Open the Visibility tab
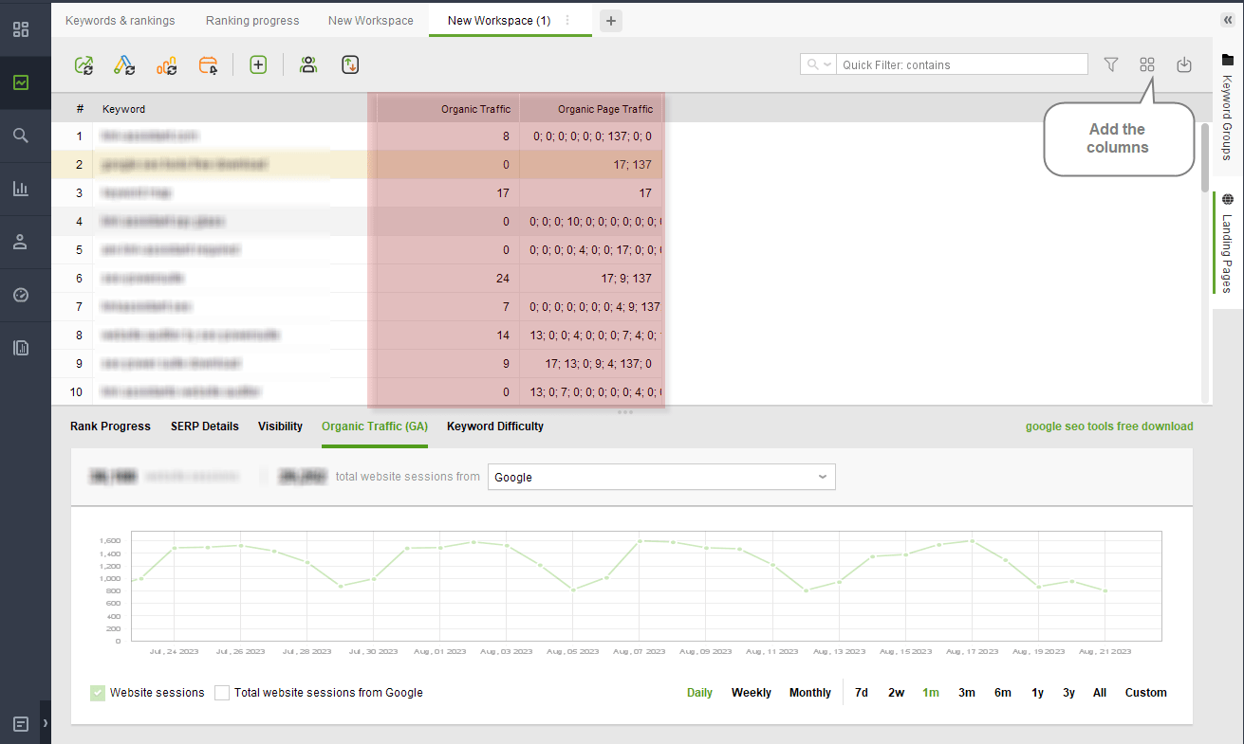This screenshot has width=1244, height=744. (x=280, y=426)
